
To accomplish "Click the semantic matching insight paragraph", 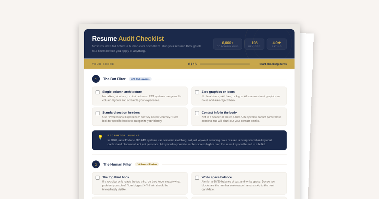I will coord(189,142).
